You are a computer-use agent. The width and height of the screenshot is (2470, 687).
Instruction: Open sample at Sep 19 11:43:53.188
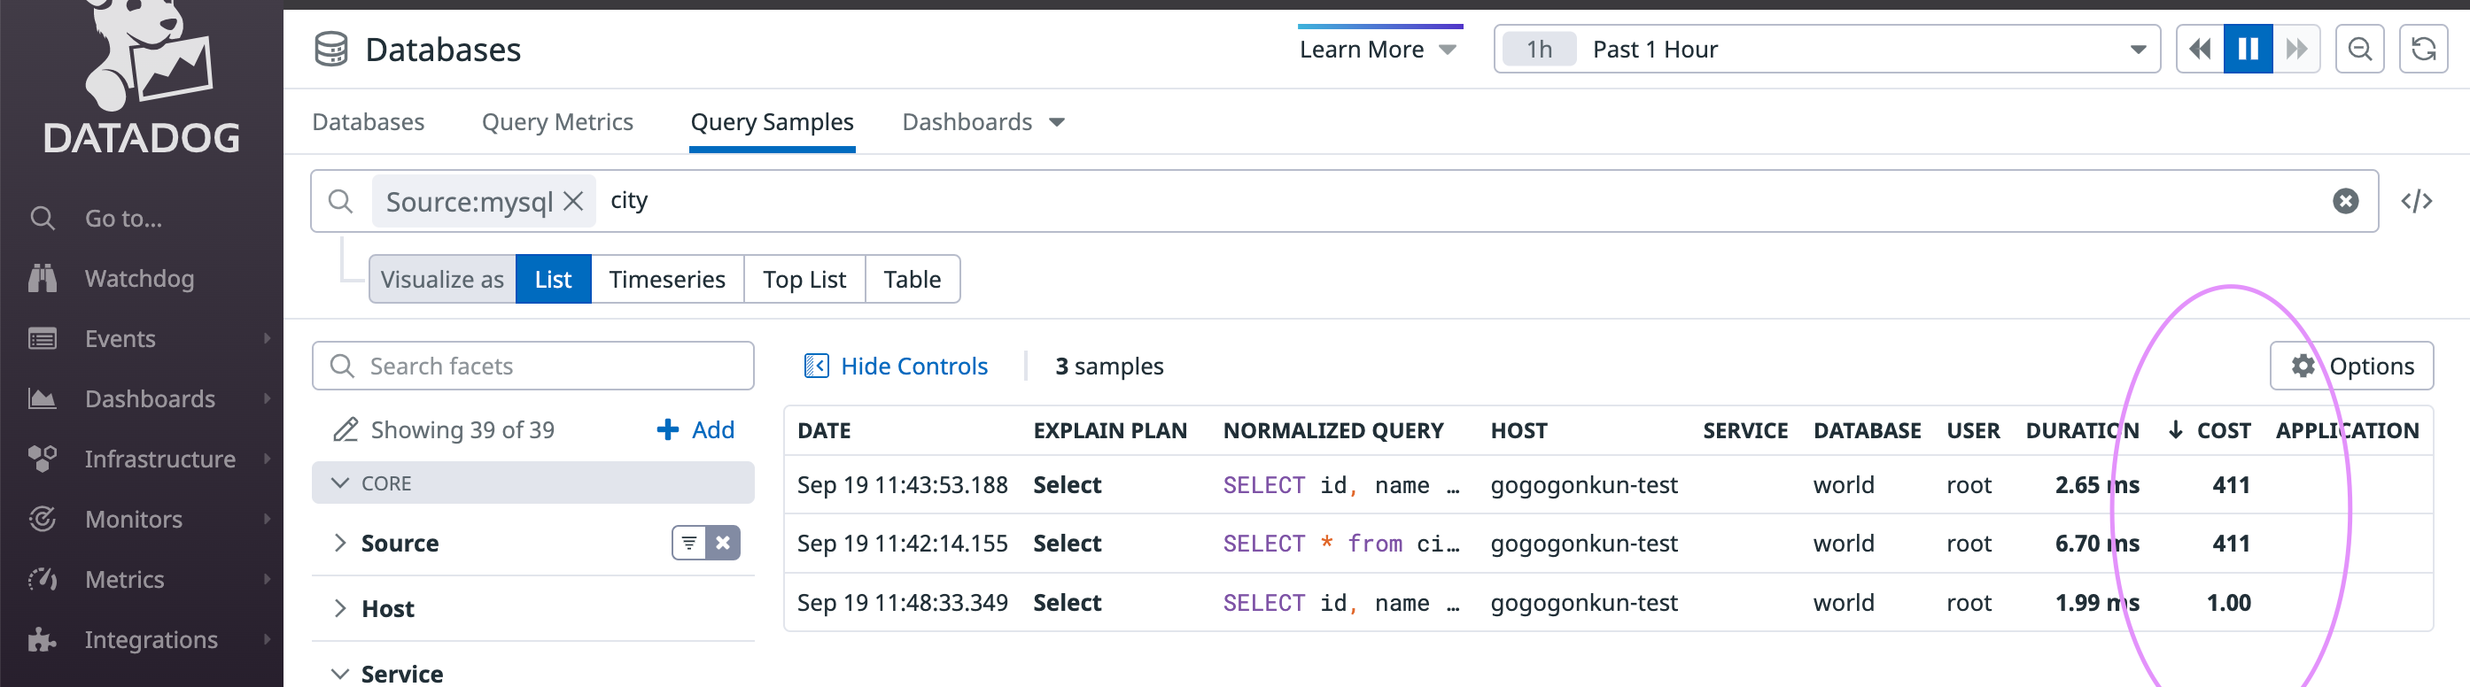(1608, 485)
